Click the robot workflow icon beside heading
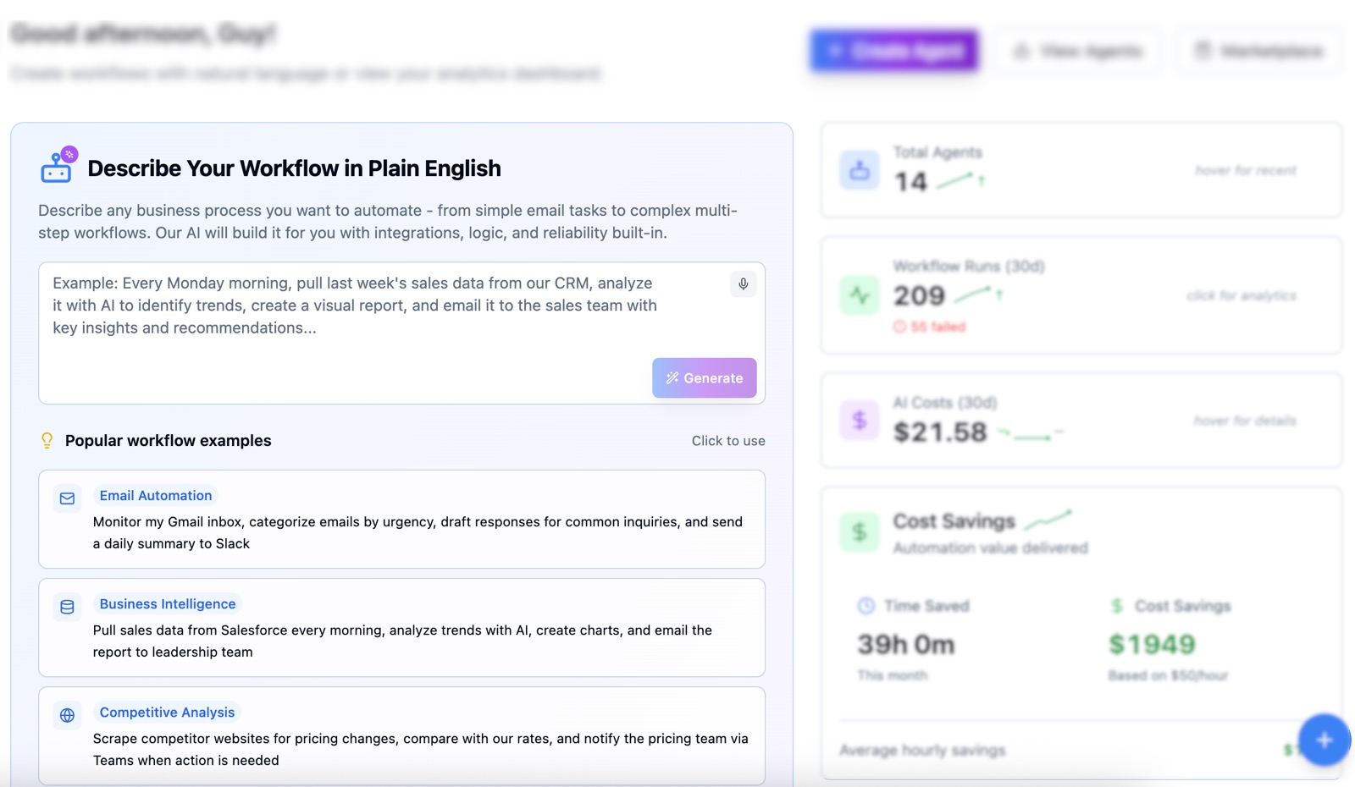Image resolution: width=1355 pixels, height=787 pixels. click(58, 167)
